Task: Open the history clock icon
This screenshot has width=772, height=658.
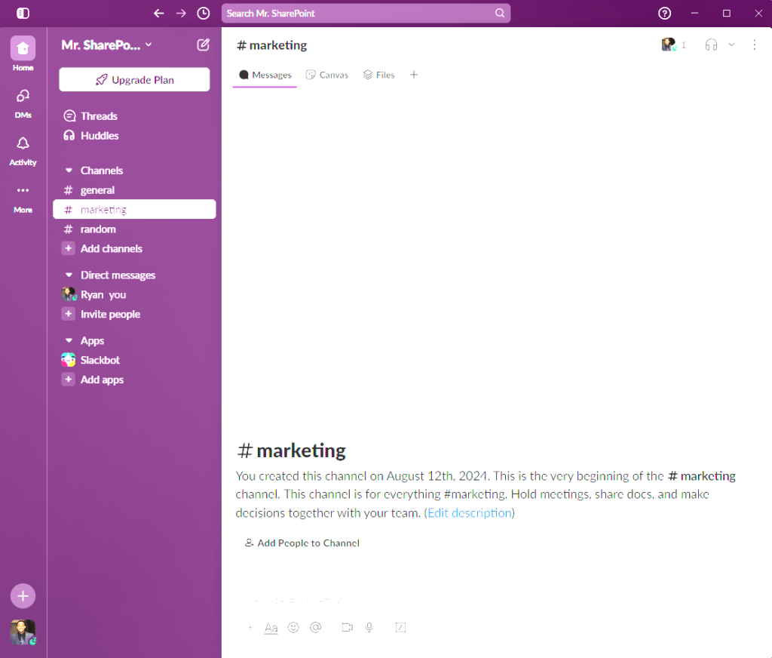Action: click(x=204, y=14)
